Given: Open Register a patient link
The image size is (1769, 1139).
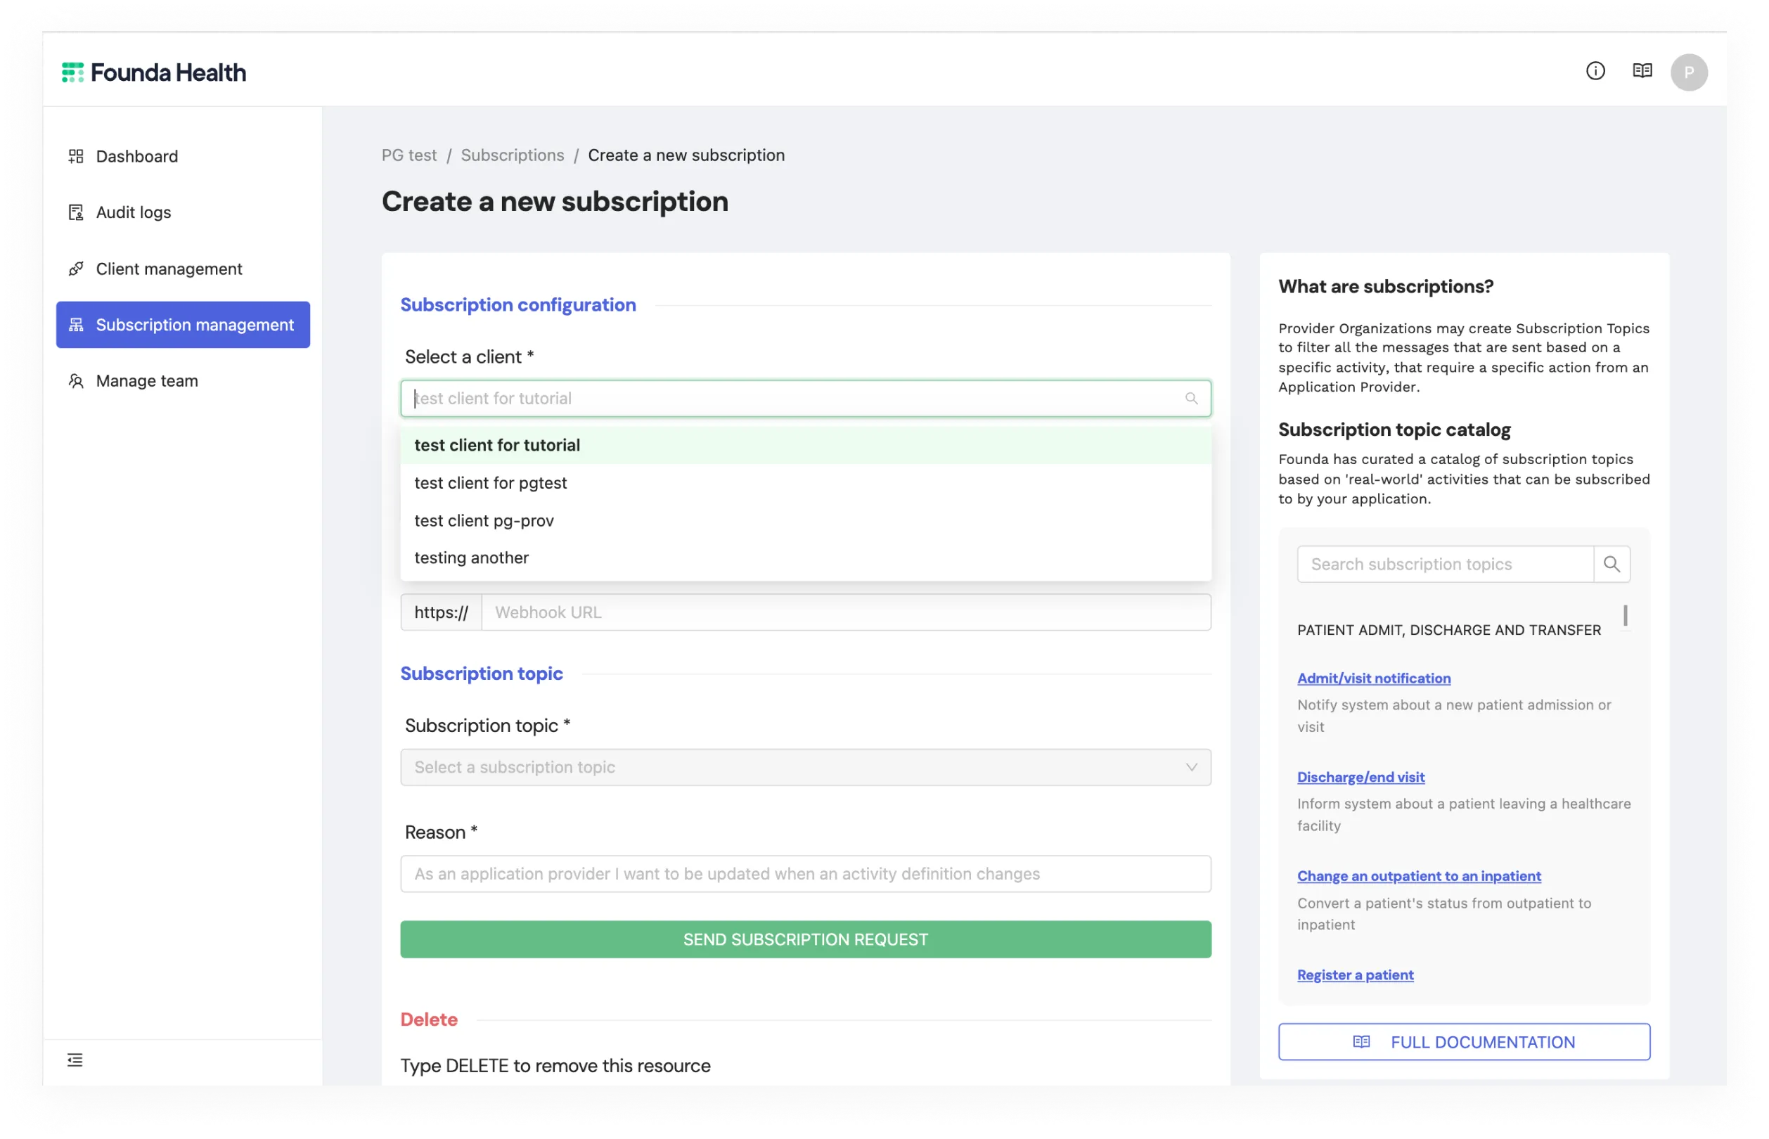Looking at the screenshot, I should click(1355, 974).
